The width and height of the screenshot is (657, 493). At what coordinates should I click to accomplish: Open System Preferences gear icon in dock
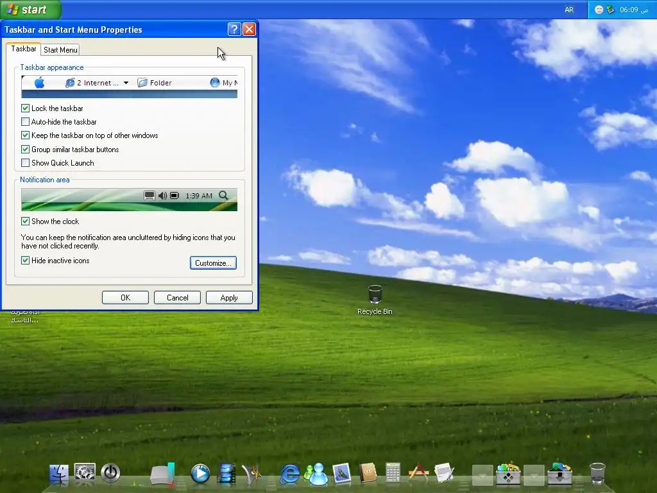click(x=85, y=473)
